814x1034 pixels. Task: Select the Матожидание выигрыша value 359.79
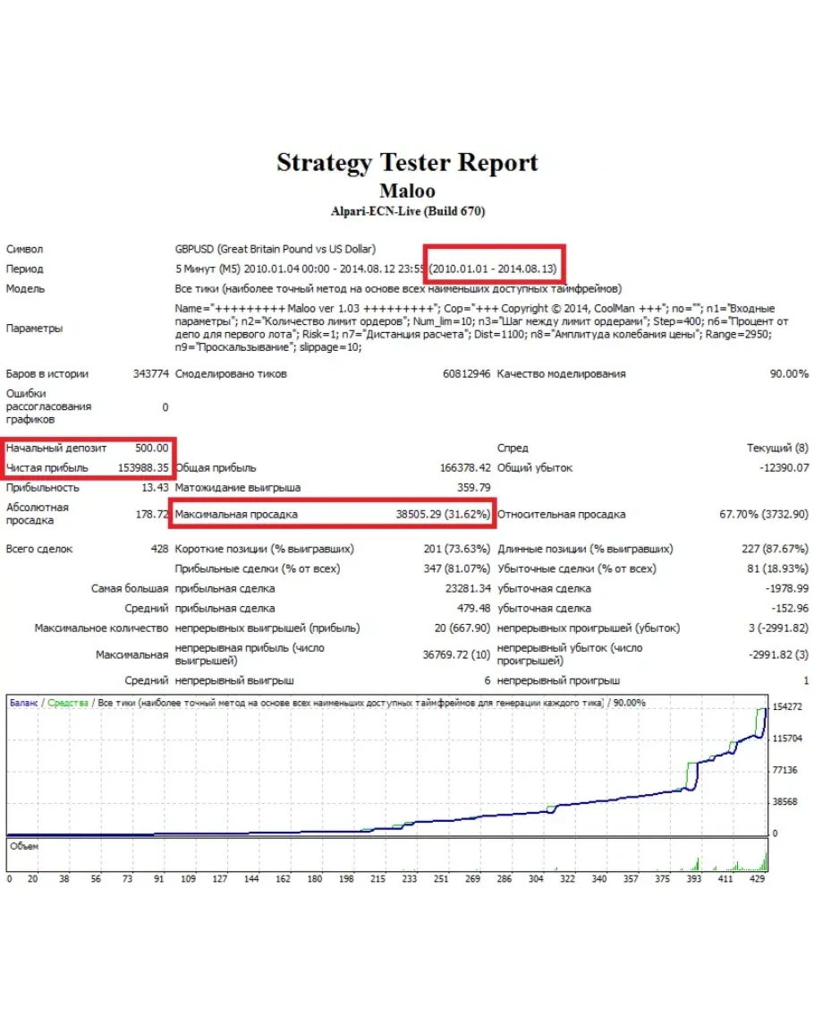point(473,488)
